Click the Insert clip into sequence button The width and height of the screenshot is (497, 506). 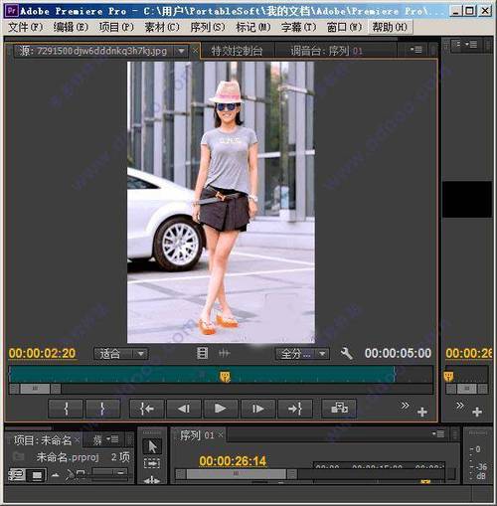tap(339, 409)
